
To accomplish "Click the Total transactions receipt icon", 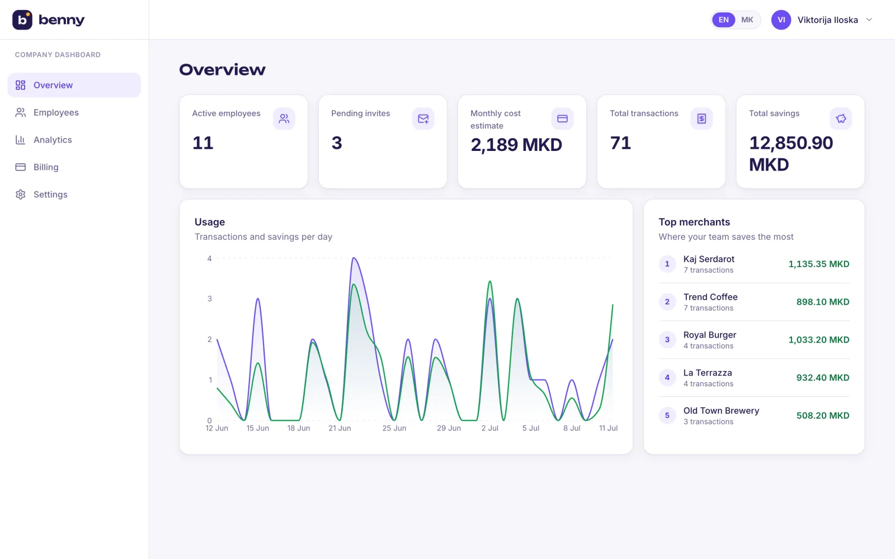I will 702,119.
